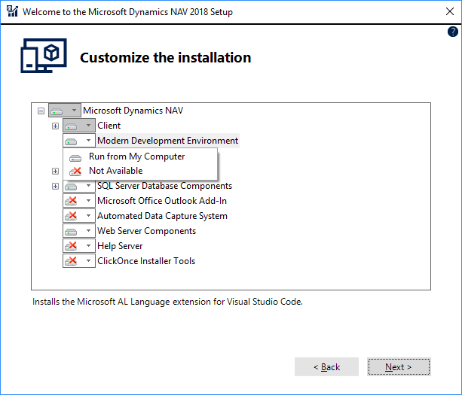Viewport: 462px width, 395px height.
Task: Click the red X icon beside Not Available
Action: 75,172
